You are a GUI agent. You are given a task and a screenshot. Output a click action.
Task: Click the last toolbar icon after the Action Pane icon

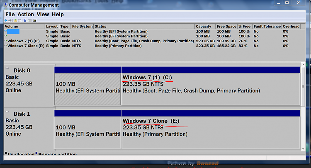(x=35, y=20)
